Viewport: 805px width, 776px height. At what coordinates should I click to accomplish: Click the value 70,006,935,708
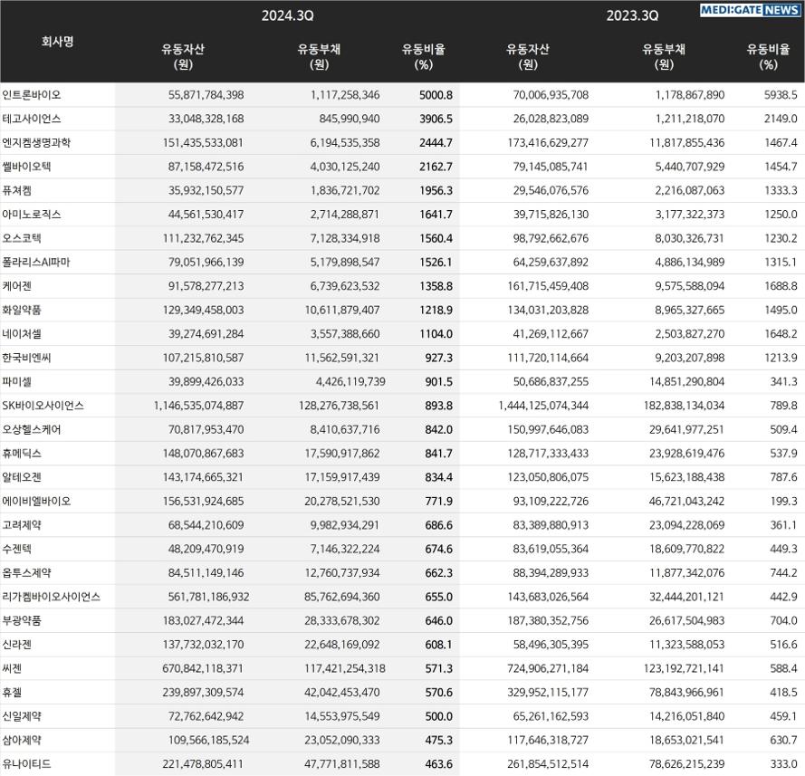[551, 95]
